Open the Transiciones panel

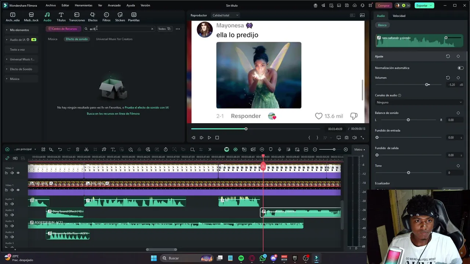[x=77, y=17]
